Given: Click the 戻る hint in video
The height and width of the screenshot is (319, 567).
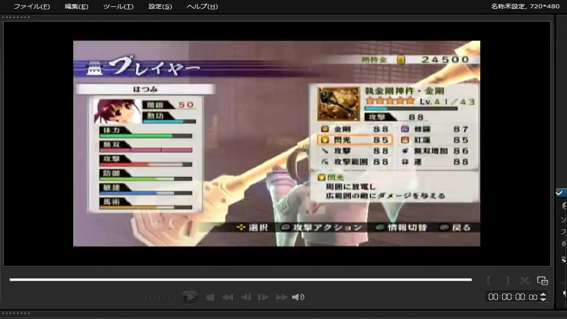Looking at the screenshot, I should pos(455,227).
